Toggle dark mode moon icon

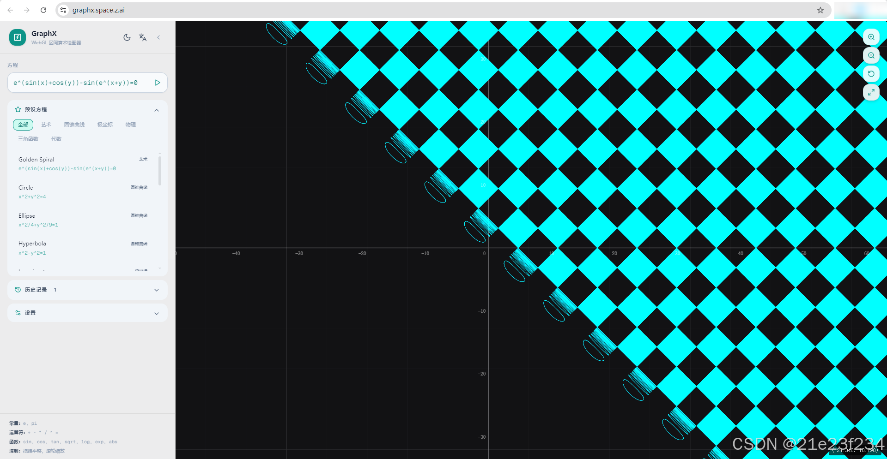point(127,37)
